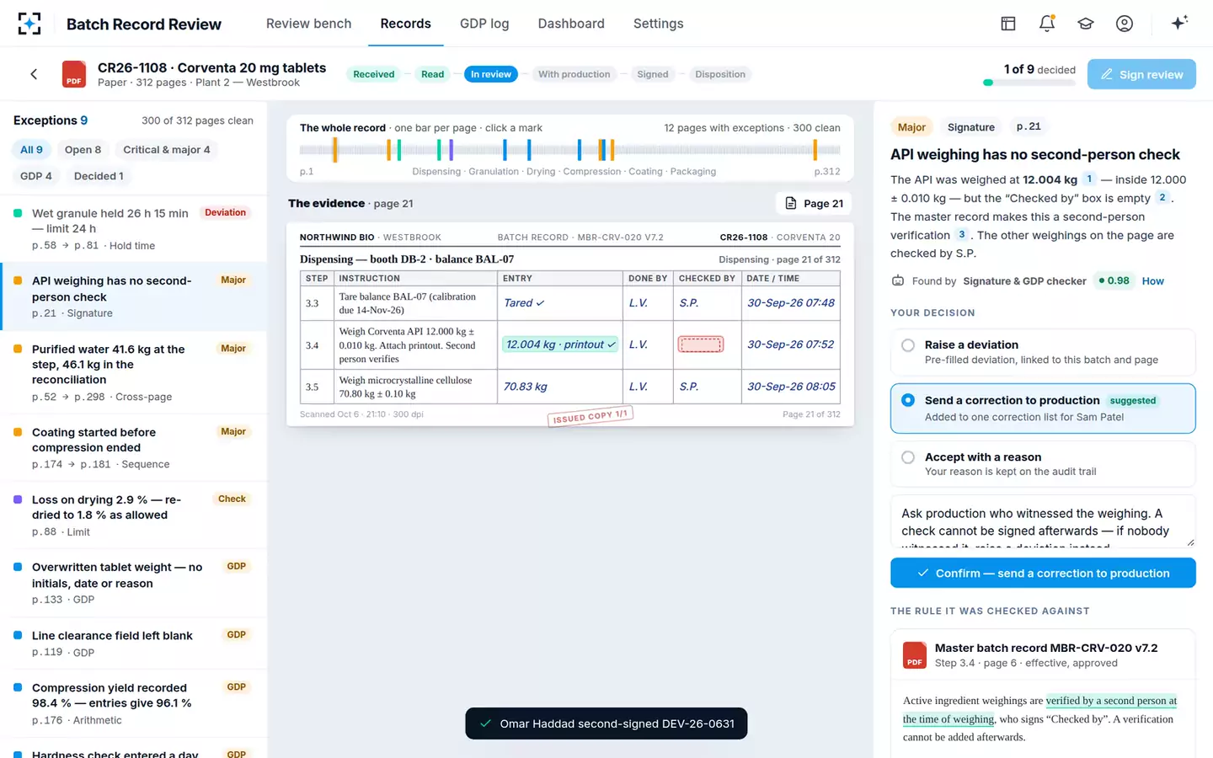
Task: Click the Major tag in detail panel
Action: tap(911, 127)
